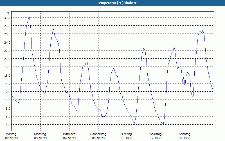Viewport: 225px width, 141px height.
Task: Click the 30 degree peak on Monday
Action: tap(29, 17)
